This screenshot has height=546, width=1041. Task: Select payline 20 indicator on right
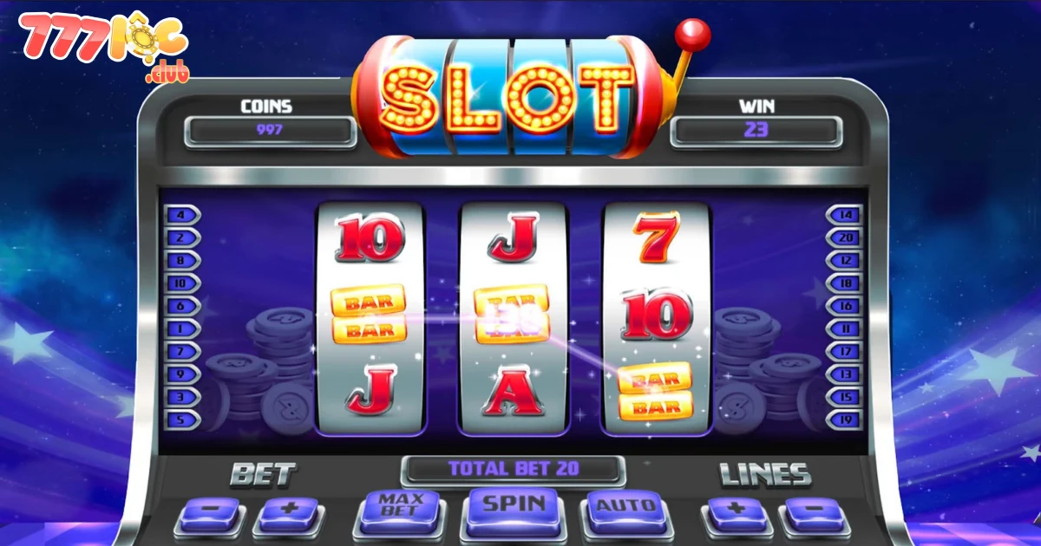point(843,237)
